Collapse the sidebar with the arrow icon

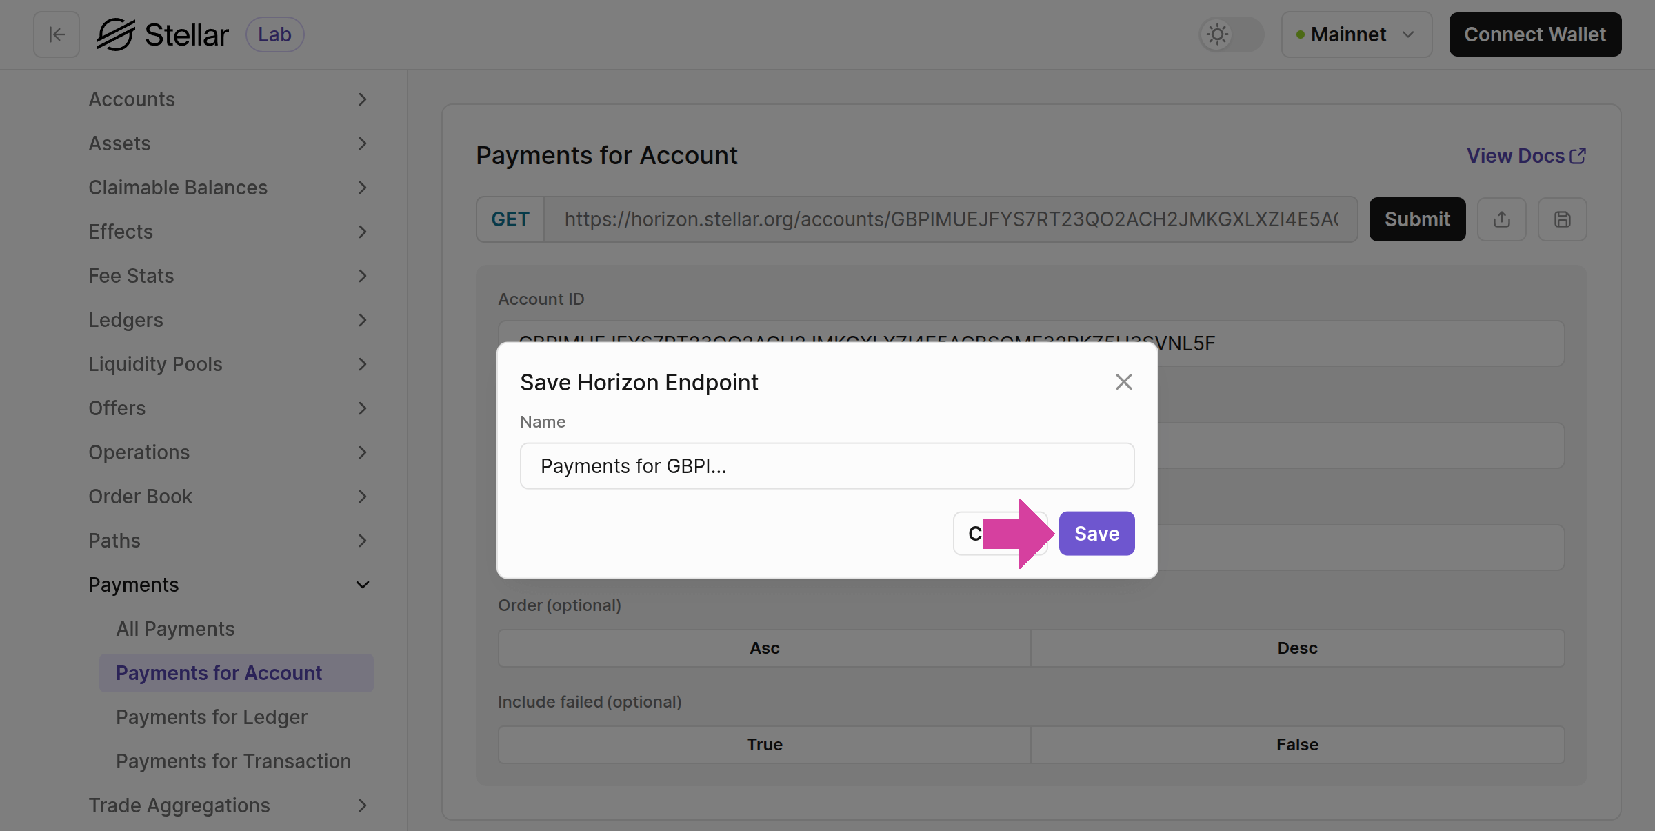click(x=57, y=34)
